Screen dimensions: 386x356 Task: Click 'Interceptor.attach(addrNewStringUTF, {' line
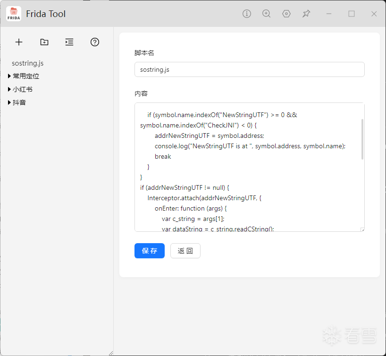pos(204,198)
